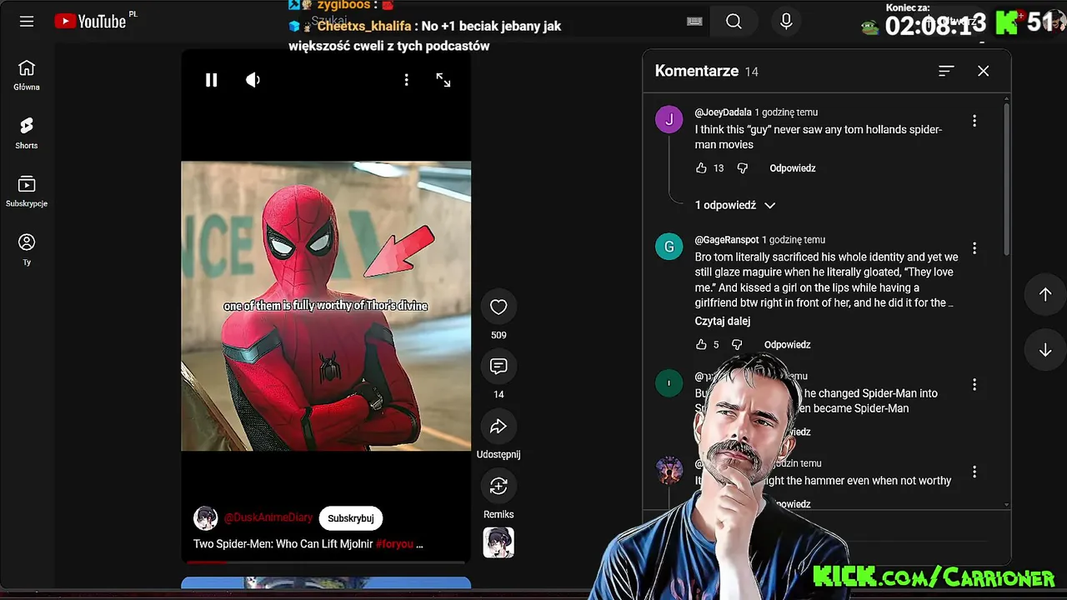Click the 1 godzinę temu timestamp on JoeyDadala's comment
Image resolution: width=1067 pixels, height=600 pixels.
[x=786, y=112]
